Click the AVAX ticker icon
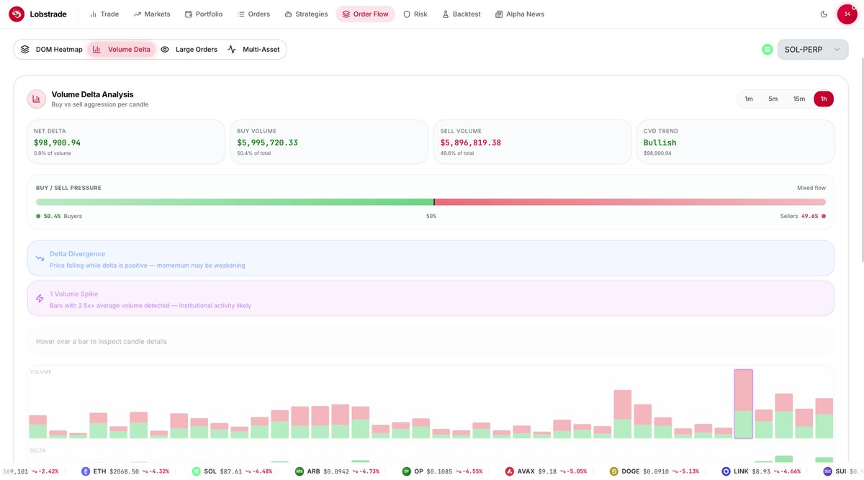 tap(510, 471)
